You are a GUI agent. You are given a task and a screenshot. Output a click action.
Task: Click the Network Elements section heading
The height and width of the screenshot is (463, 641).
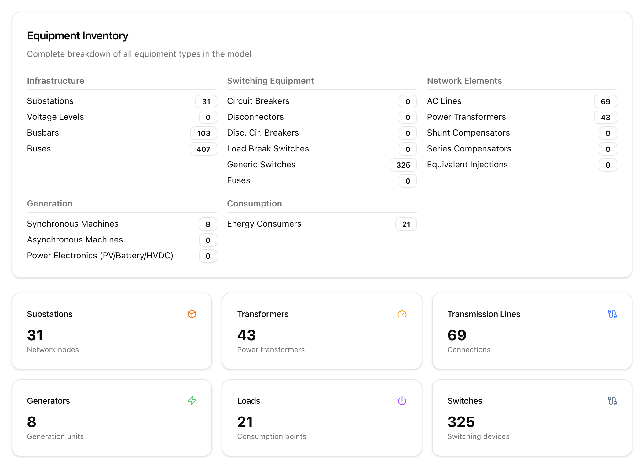464,81
